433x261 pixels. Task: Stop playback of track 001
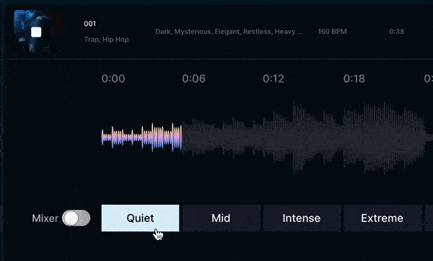[36, 32]
